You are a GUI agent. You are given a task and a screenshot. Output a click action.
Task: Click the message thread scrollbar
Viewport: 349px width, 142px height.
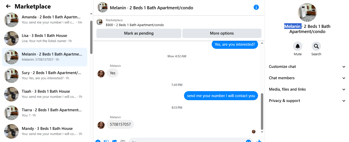pos(262,111)
